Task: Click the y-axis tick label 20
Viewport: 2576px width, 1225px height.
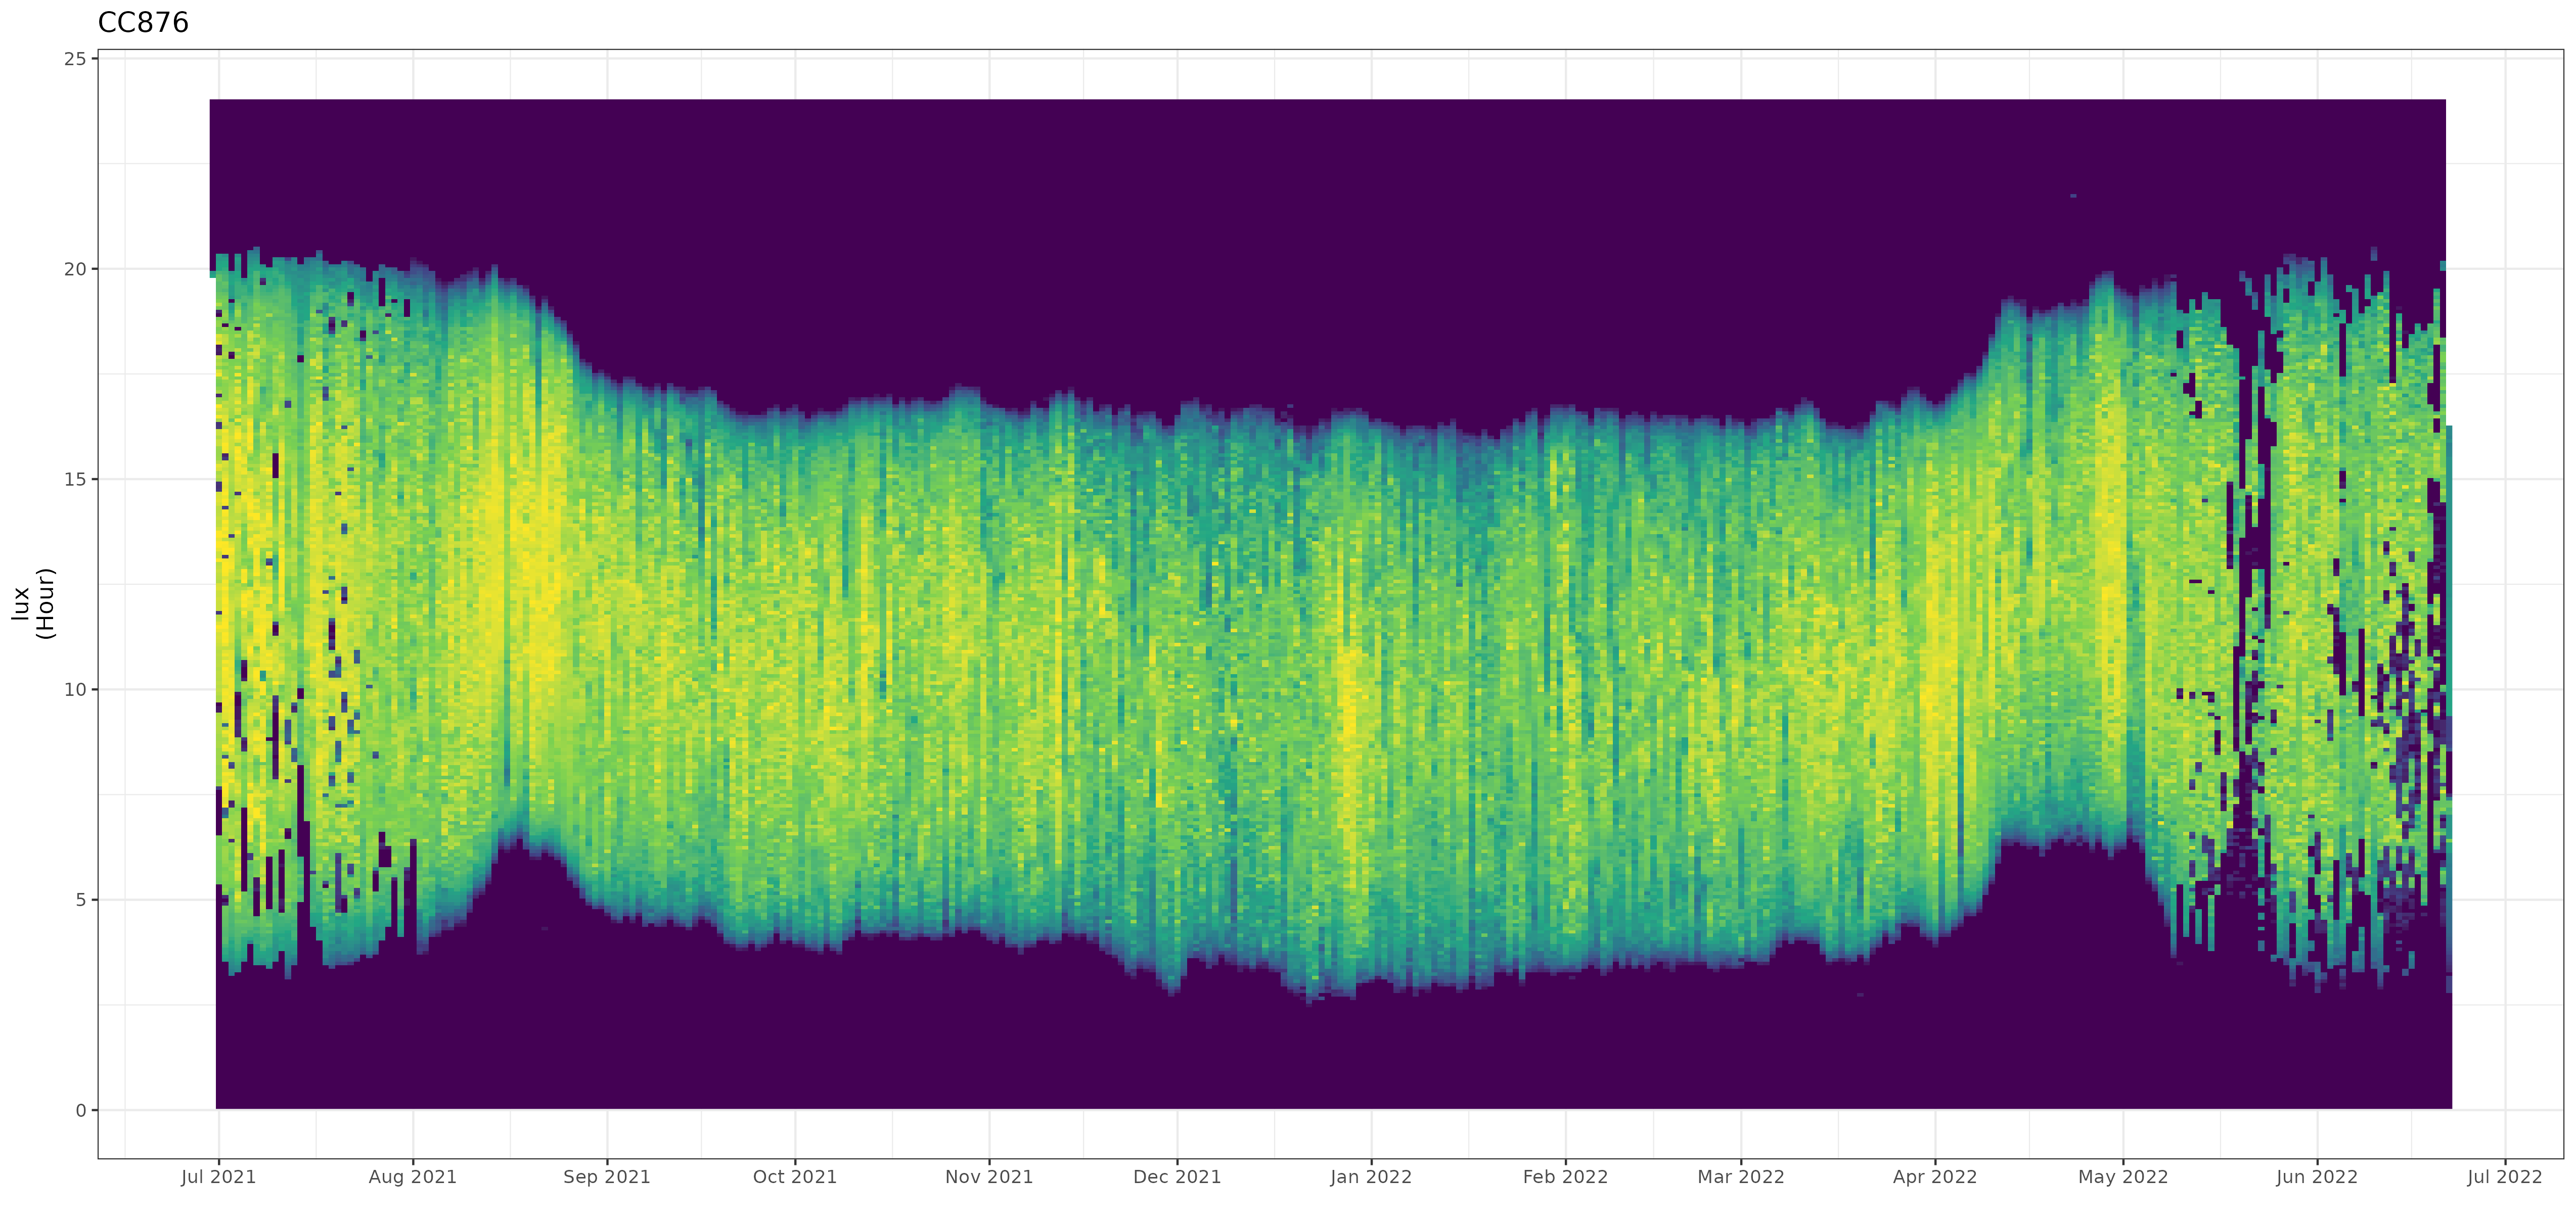Action: pyautogui.click(x=75, y=270)
